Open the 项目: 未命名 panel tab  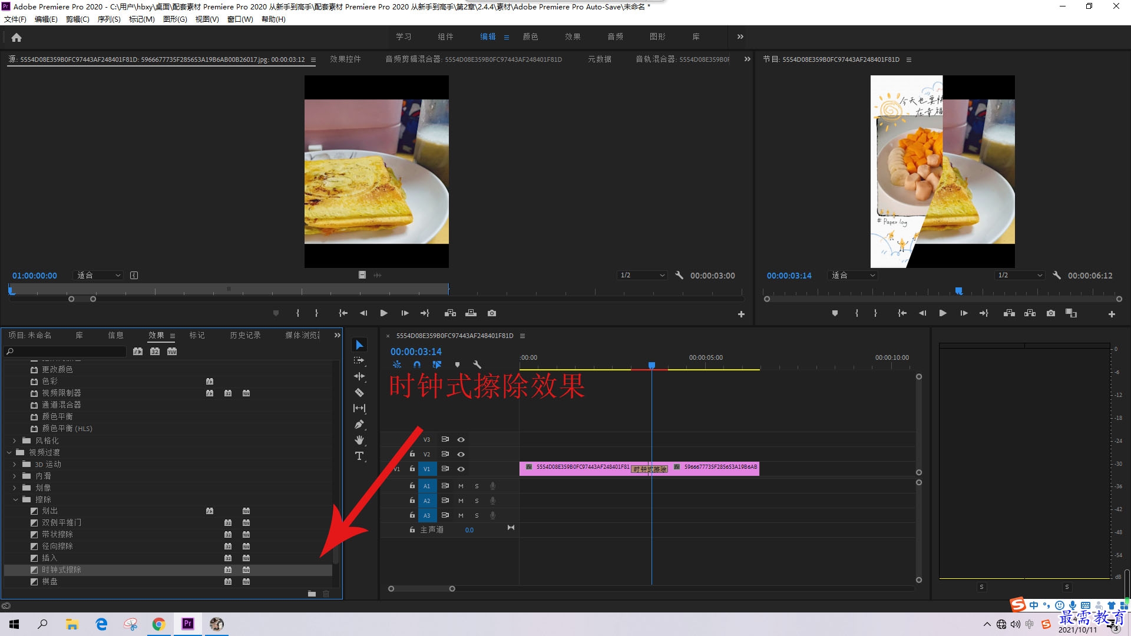click(x=30, y=335)
